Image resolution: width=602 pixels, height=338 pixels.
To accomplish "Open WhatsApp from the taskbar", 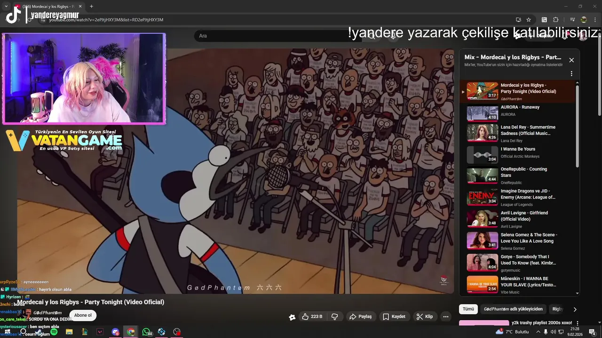I will tap(146, 332).
